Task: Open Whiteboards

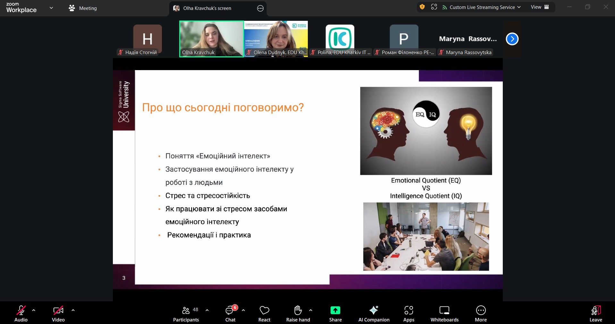Action: (x=444, y=314)
